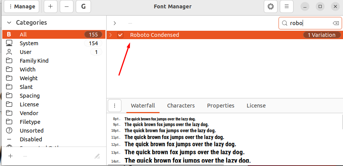This screenshot has height=166, width=343.
Task: Open the preferences gear icon in header
Action: coord(271,6)
